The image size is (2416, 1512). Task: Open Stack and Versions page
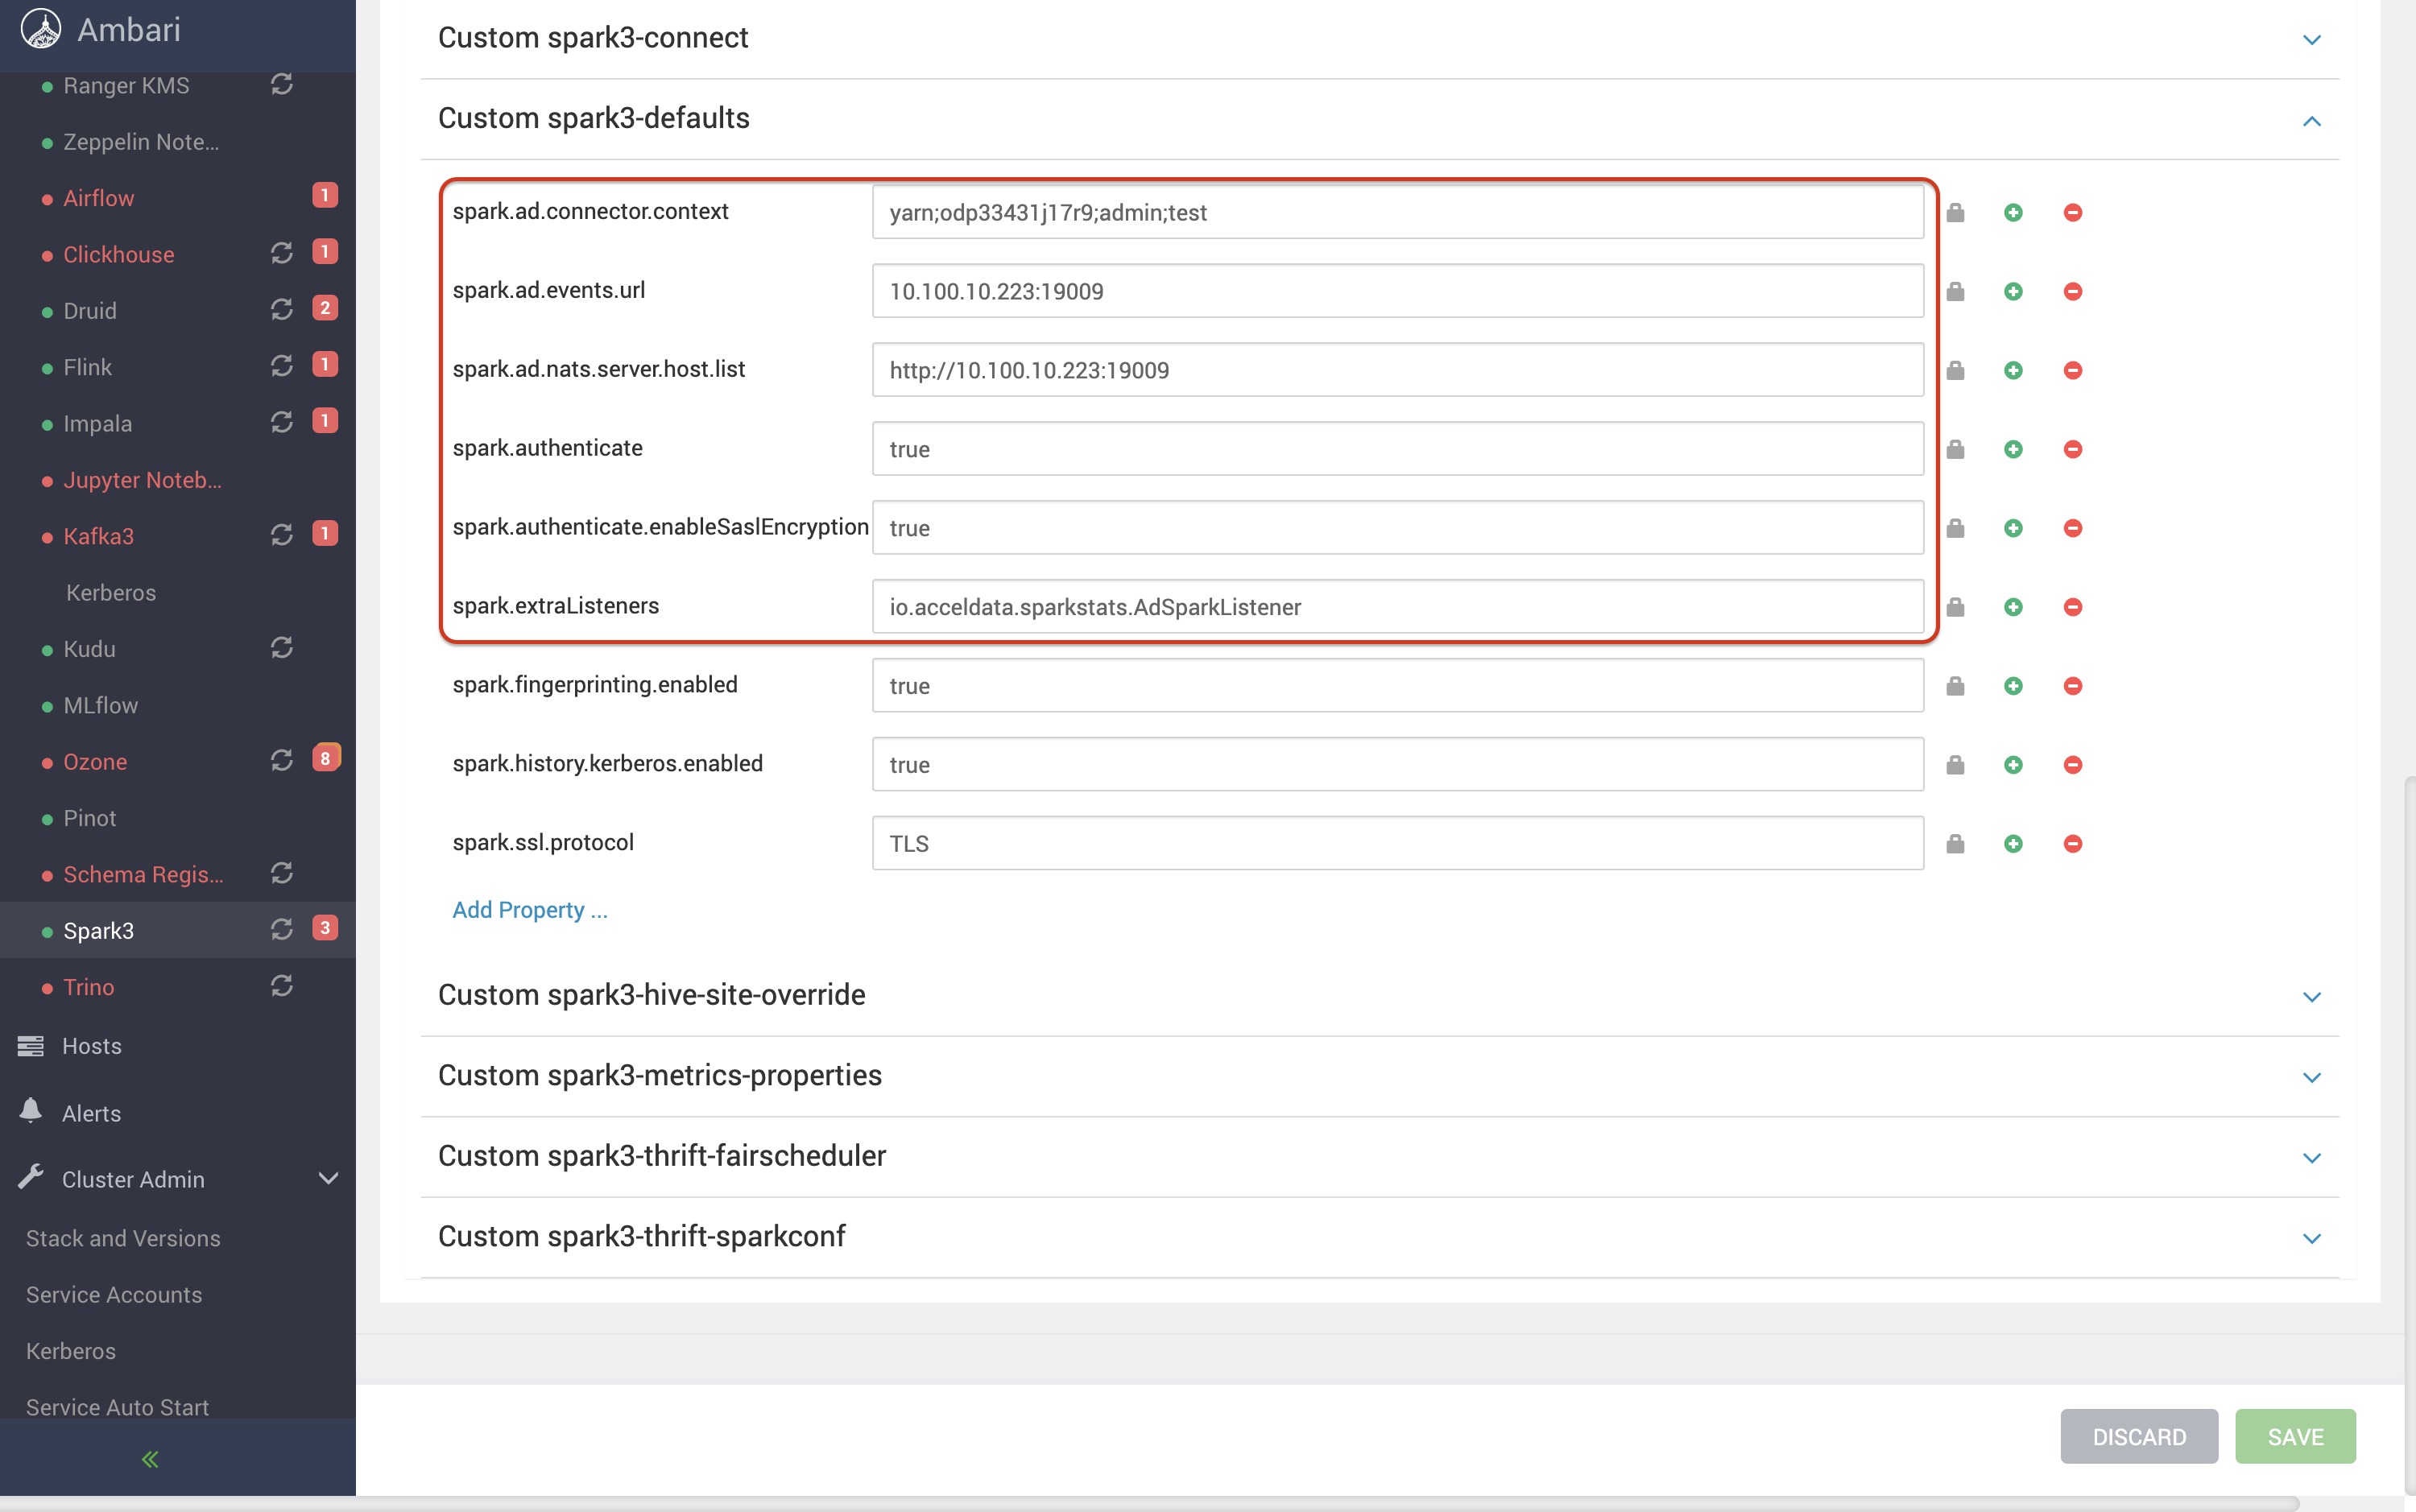coord(123,1238)
